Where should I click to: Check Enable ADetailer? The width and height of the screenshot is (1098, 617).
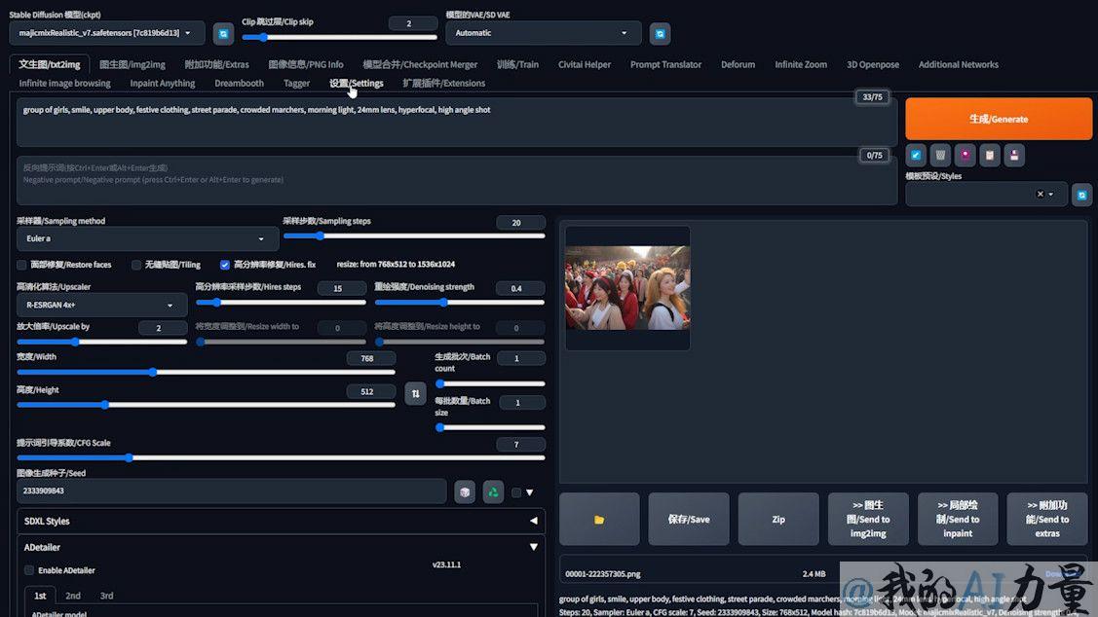29,570
